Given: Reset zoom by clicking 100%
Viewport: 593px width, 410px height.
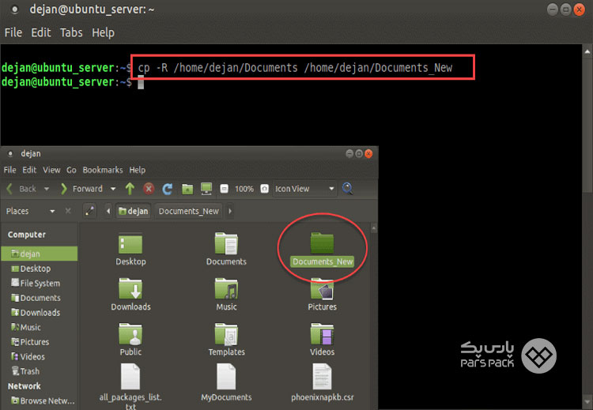Looking at the screenshot, I should click(x=244, y=189).
